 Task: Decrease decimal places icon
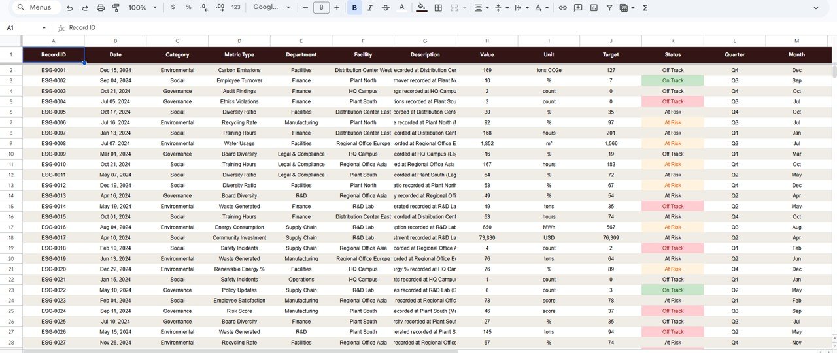coord(204,8)
